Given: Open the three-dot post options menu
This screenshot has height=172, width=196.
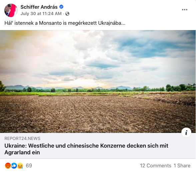Looking at the screenshot, I should click(x=185, y=10).
